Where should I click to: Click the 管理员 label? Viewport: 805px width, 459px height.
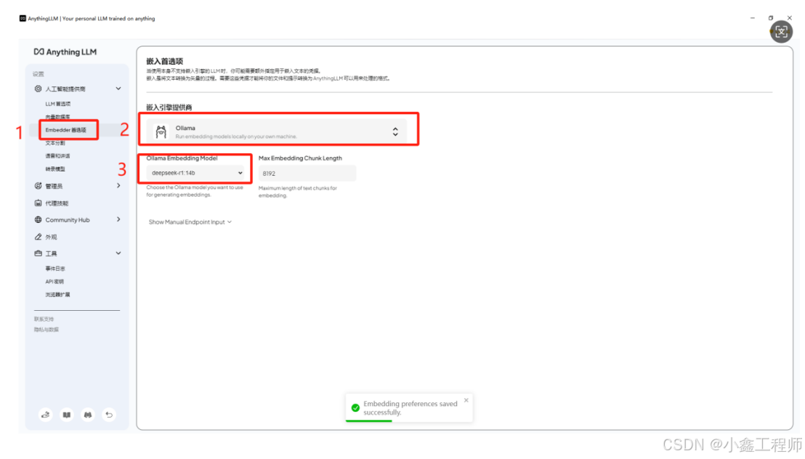click(x=54, y=187)
